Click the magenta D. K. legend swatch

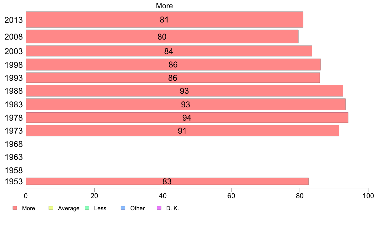(159, 208)
